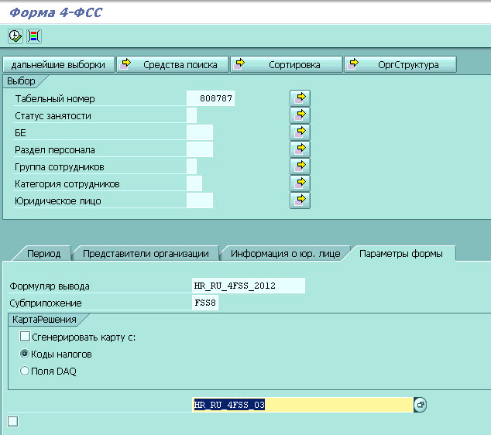
Task: Click the Выбор group header
Action: tap(21, 81)
